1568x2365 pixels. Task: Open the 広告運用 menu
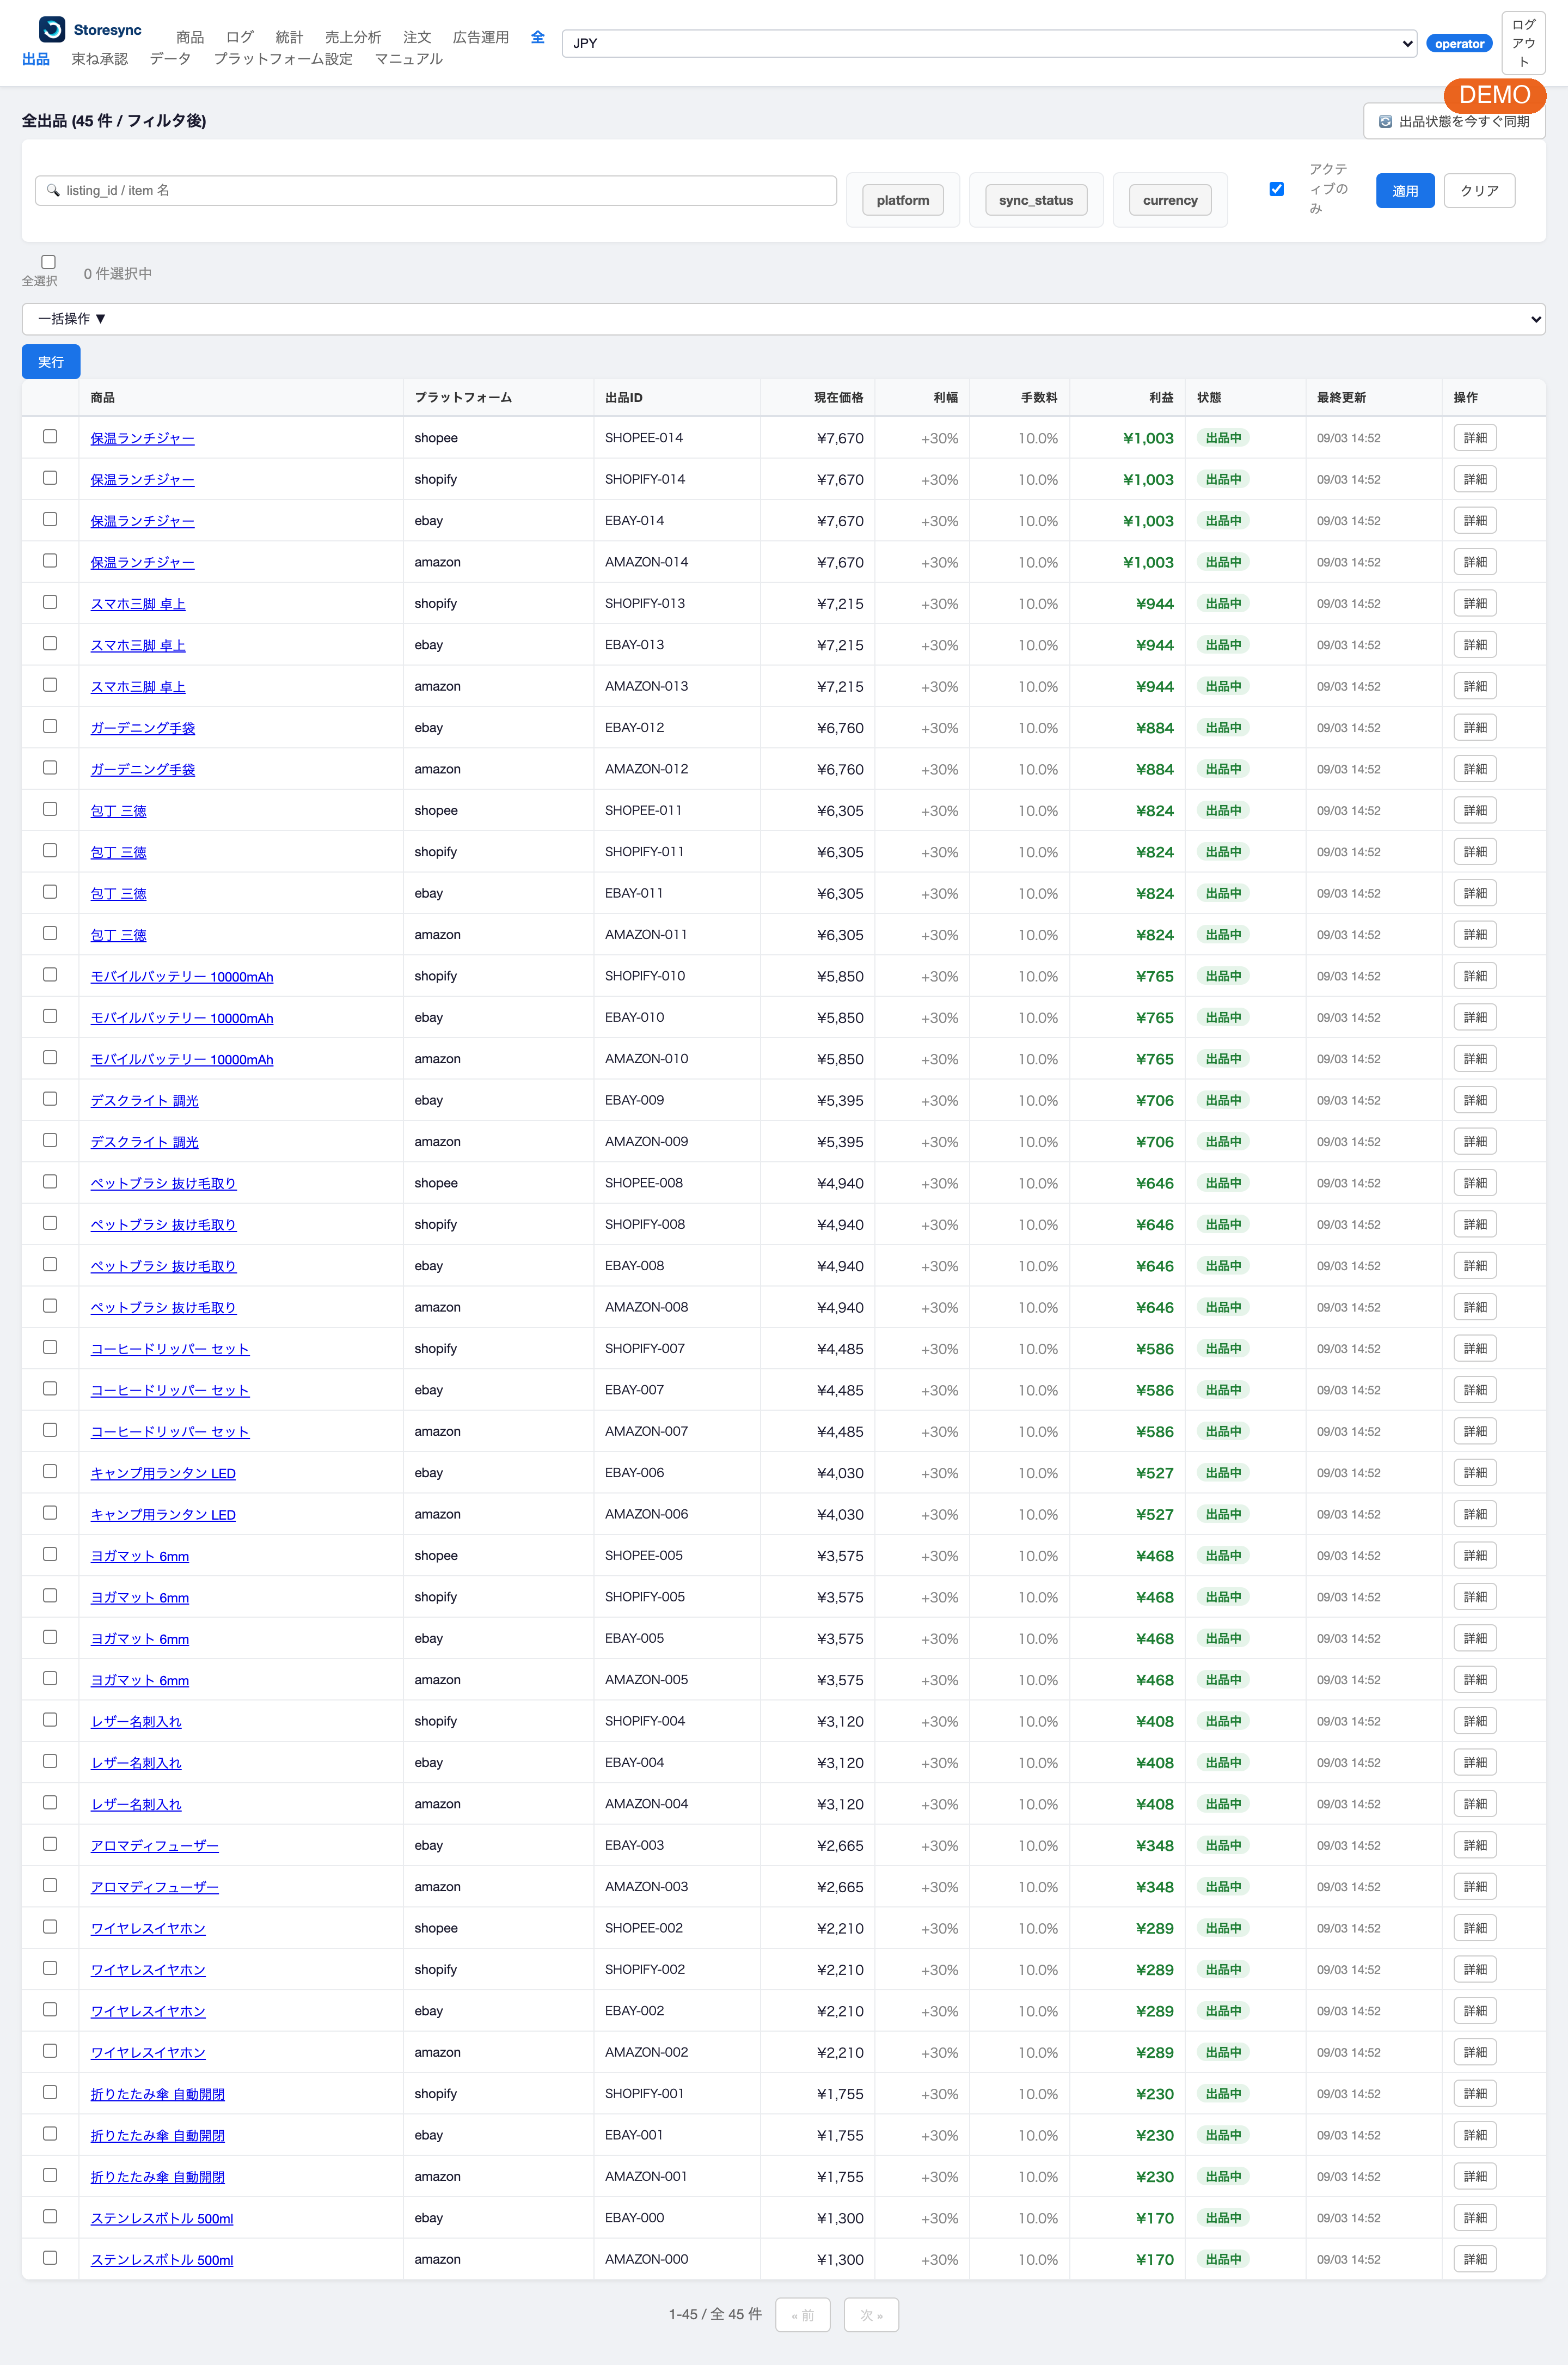(481, 37)
